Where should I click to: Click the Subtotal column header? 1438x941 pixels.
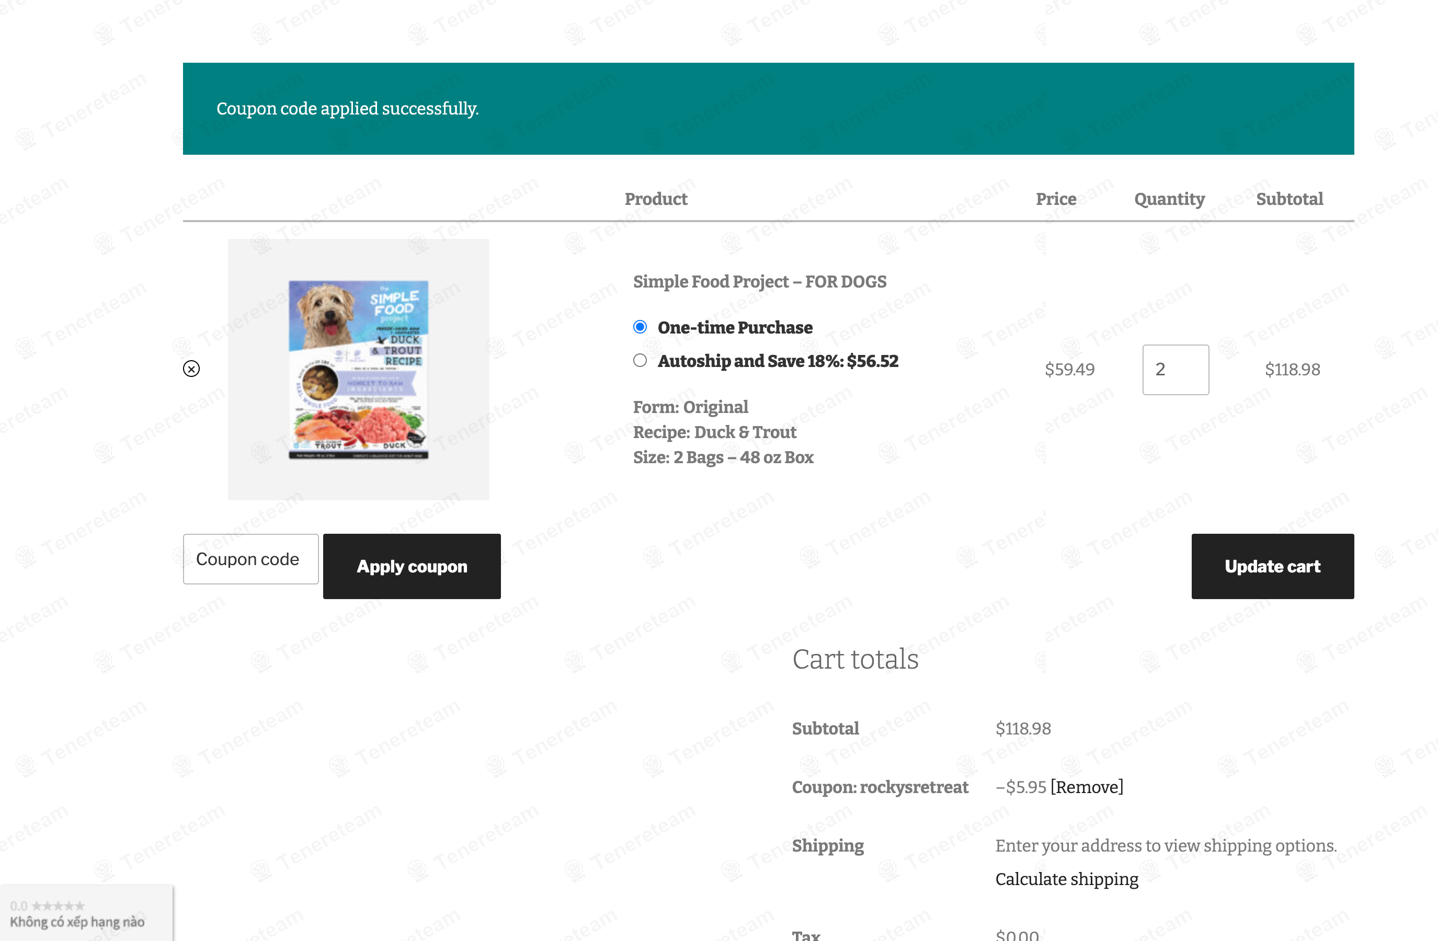(x=1289, y=199)
